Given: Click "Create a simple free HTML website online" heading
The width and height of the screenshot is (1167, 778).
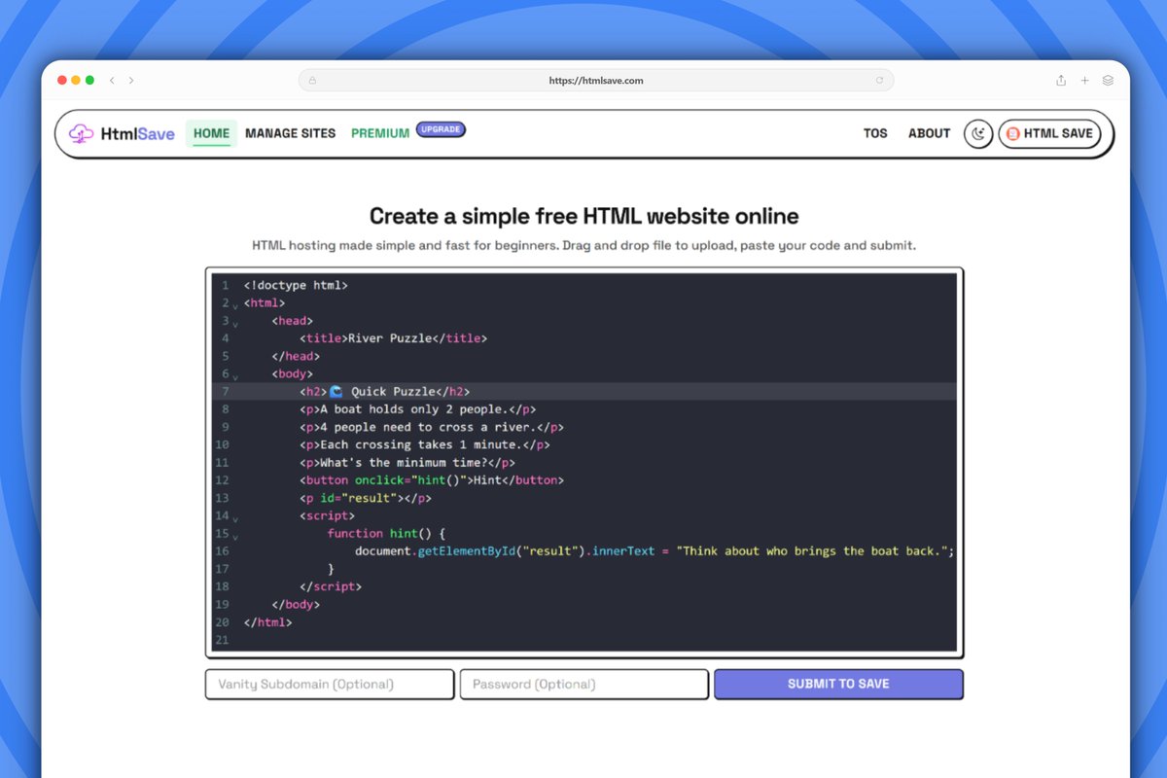Looking at the screenshot, I should coord(583,216).
